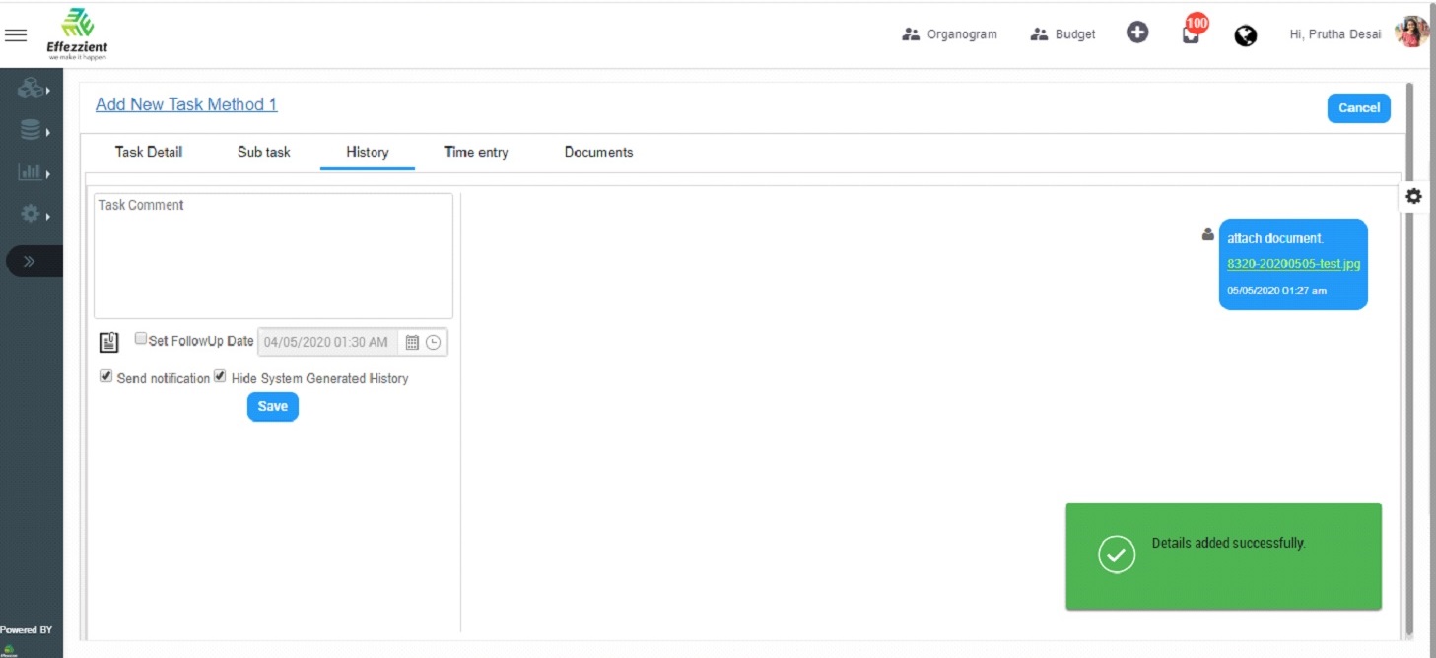Select the History tab
The width and height of the screenshot is (1436, 658).
pyautogui.click(x=368, y=153)
